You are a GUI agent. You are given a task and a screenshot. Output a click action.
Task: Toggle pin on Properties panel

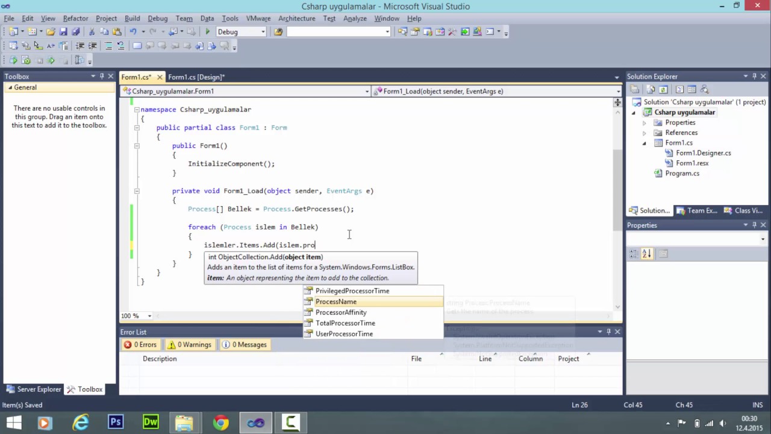tap(754, 225)
